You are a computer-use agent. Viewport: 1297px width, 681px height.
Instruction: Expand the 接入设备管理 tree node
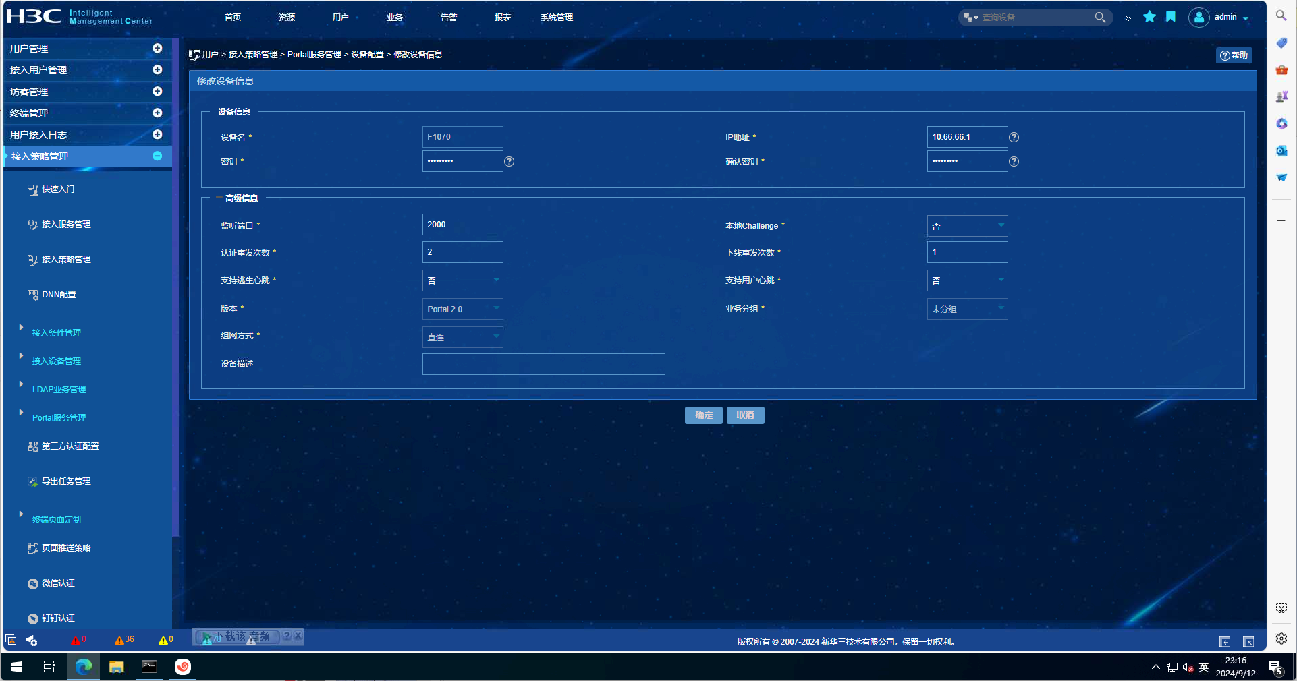(21, 356)
